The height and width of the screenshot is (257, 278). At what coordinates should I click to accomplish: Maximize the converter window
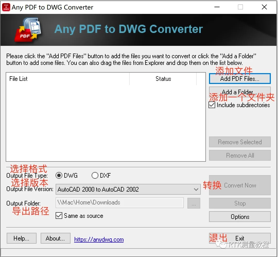pyautogui.click(x=240, y=7)
